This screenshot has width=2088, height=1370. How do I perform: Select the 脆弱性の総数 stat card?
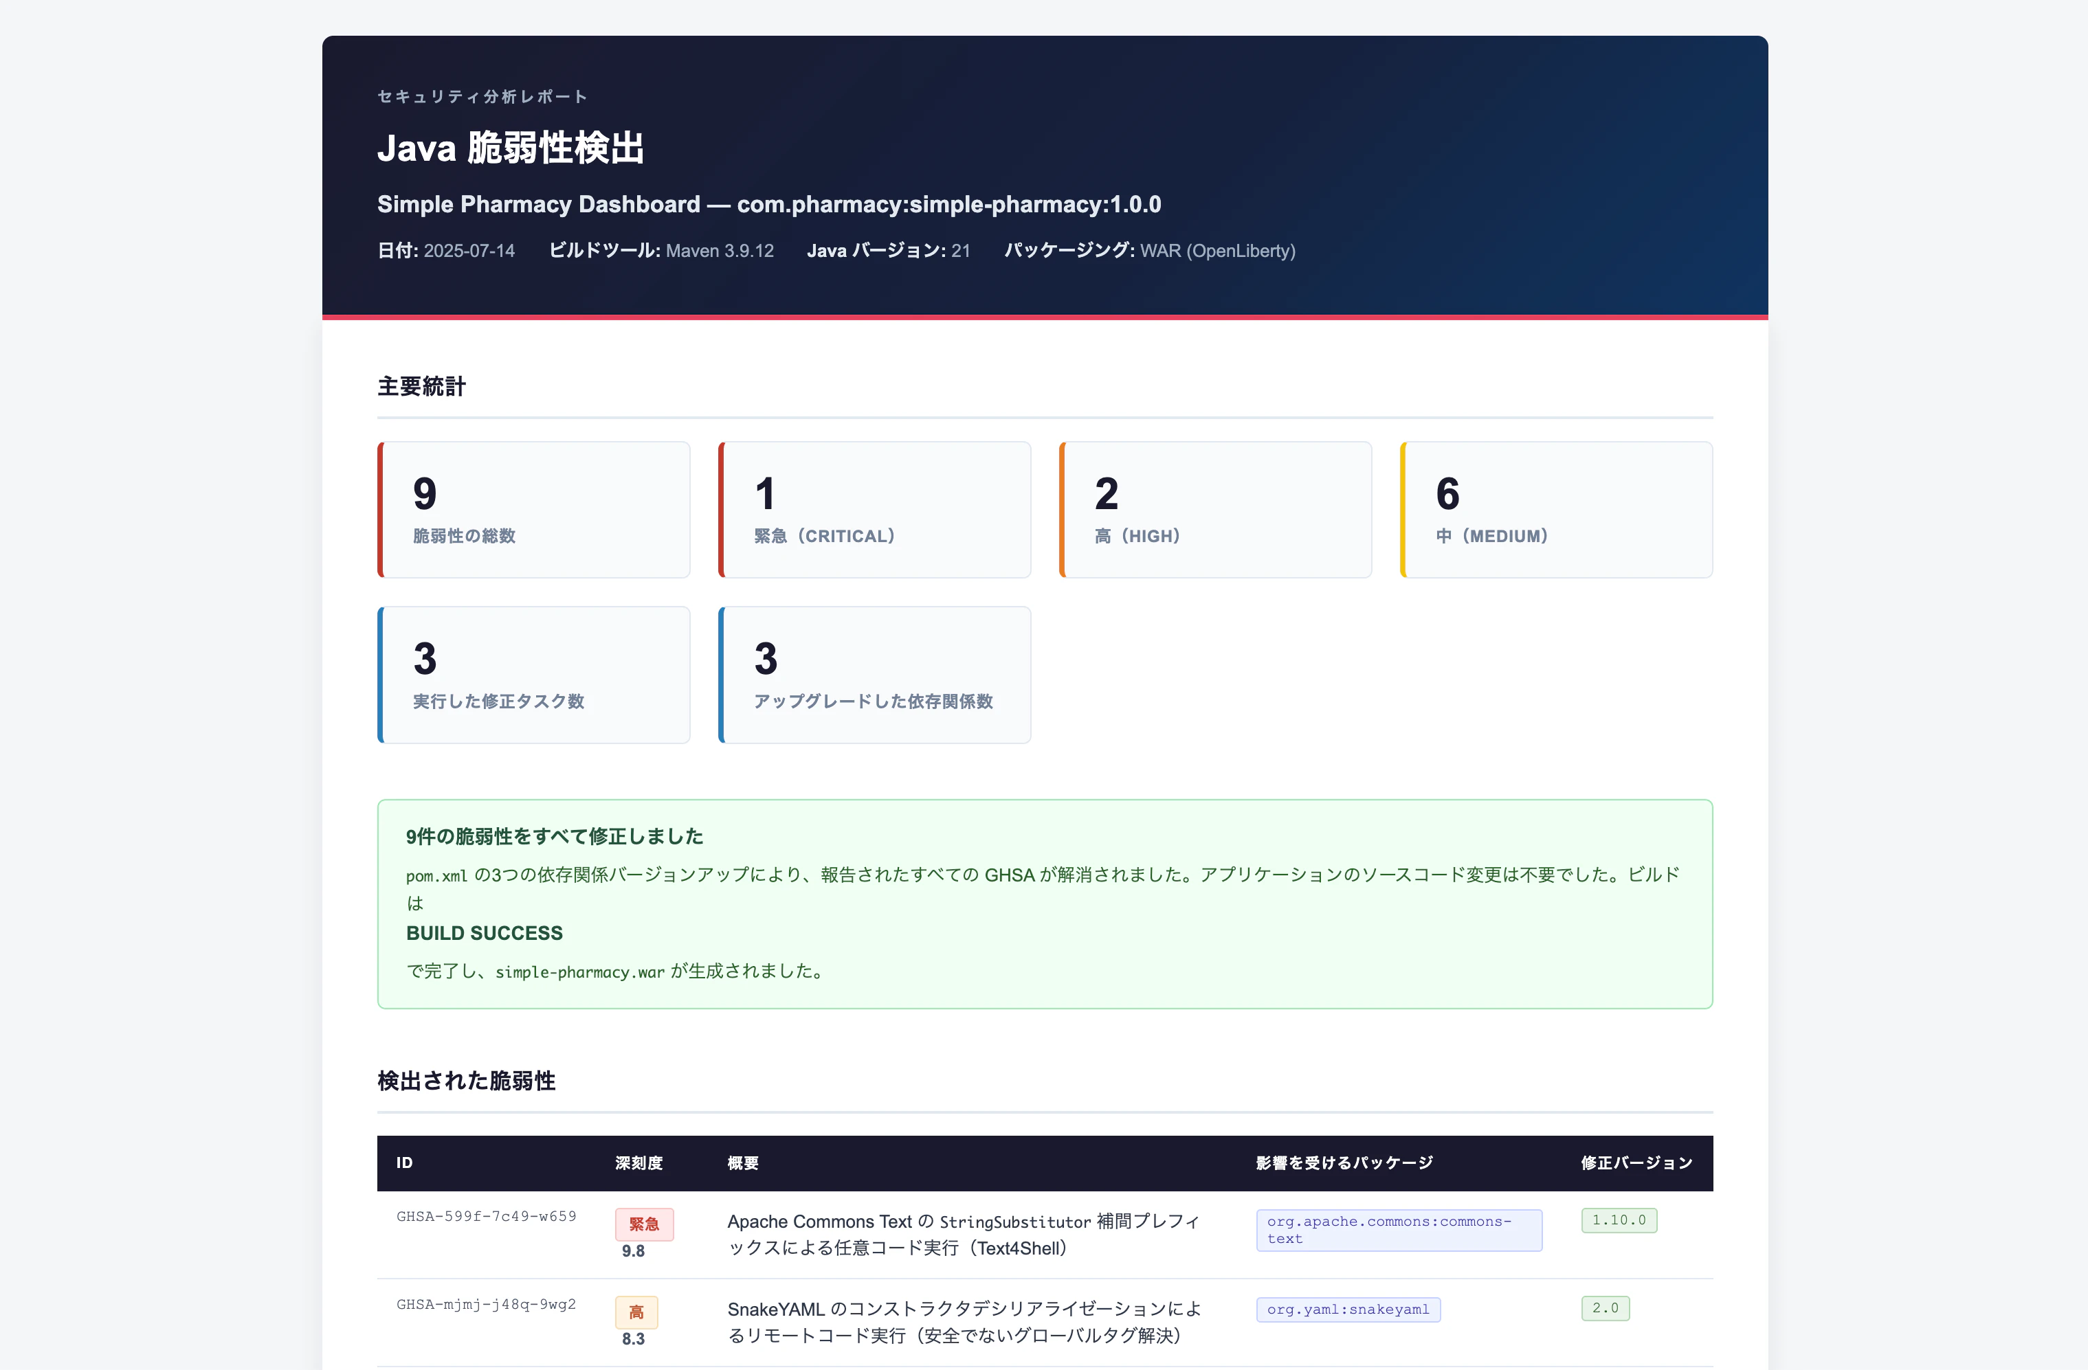coord(533,510)
